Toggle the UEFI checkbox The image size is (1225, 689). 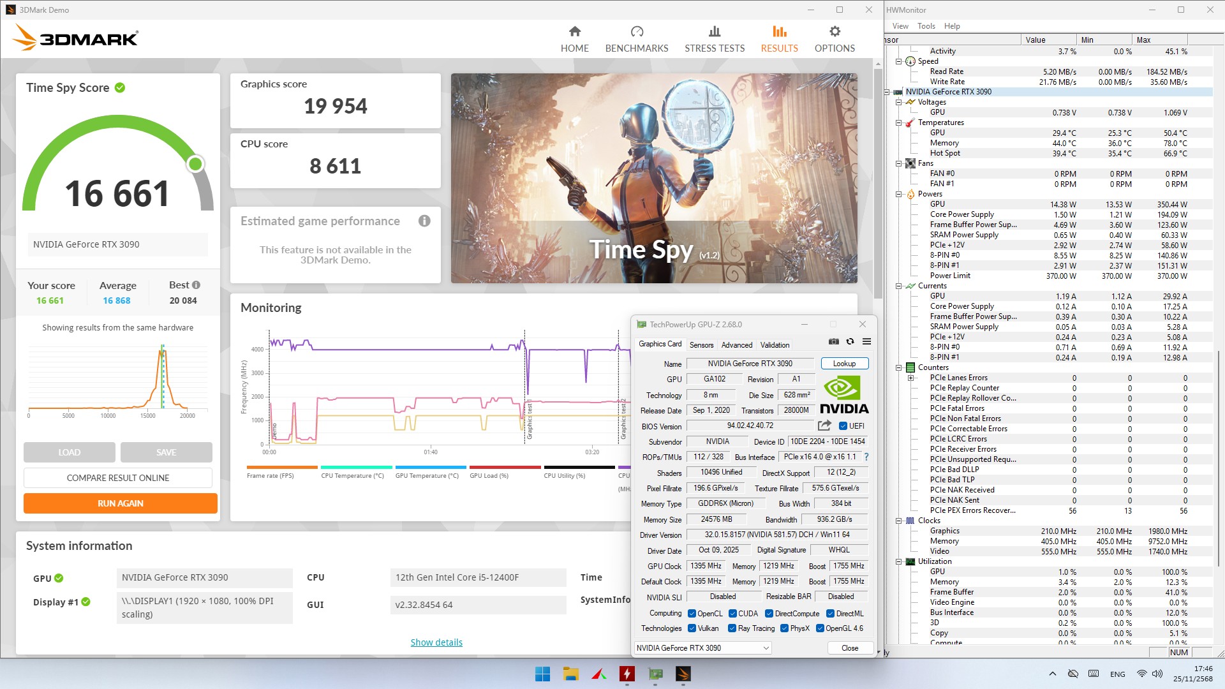843,426
